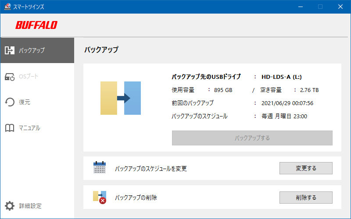Click the backup icon in the sidebar

pyautogui.click(x=10, y=50)
